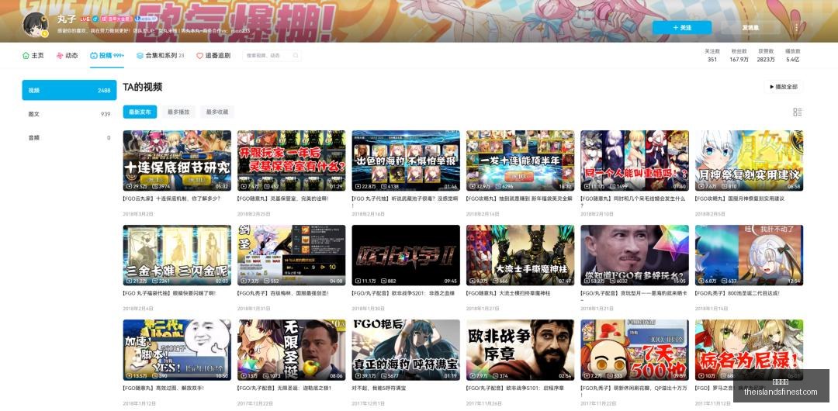This screenshot has width=838, height=411.
Task: Click the TV icon beside 投稿
Action: [x=94, y=56]
